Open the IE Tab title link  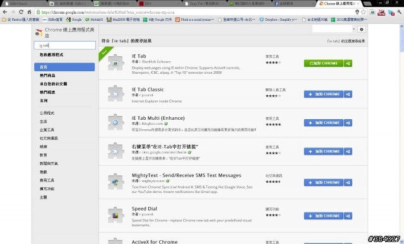pos(139,56)
